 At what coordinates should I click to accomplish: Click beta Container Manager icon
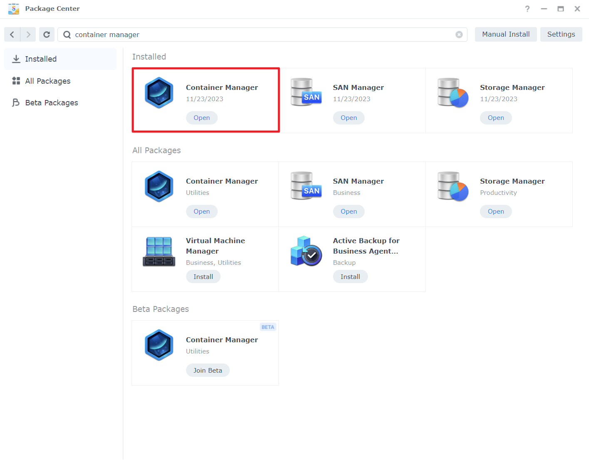click(159, 345)
